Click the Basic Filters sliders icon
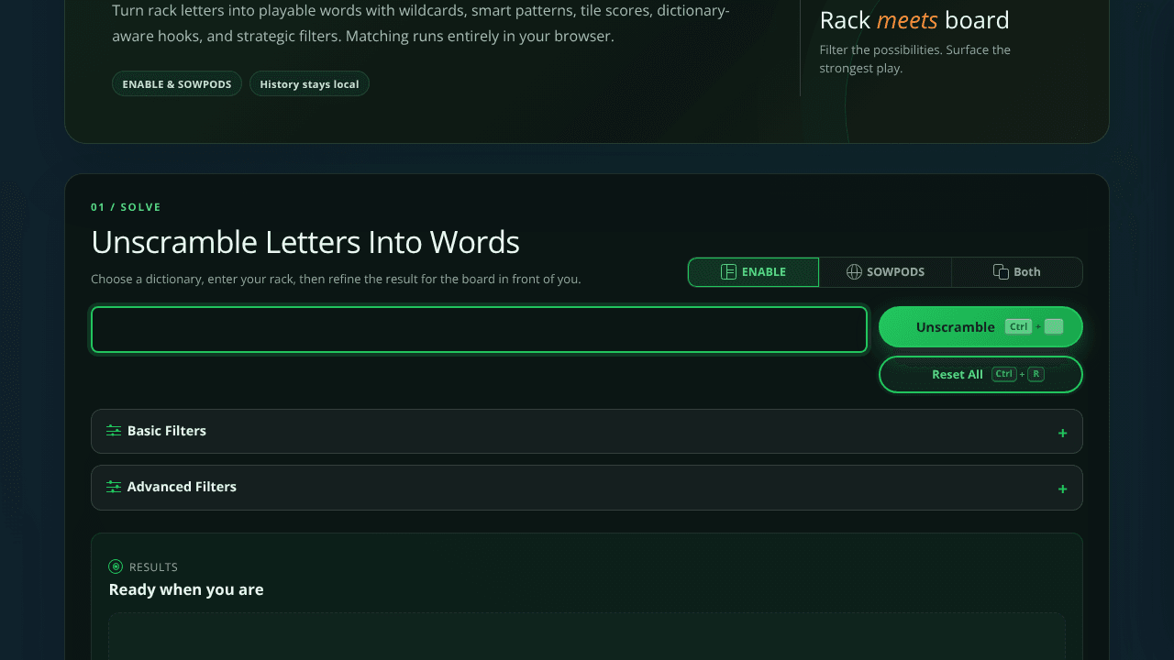The width and height of the screenshot is (1174, 660). tap(114, 431)
